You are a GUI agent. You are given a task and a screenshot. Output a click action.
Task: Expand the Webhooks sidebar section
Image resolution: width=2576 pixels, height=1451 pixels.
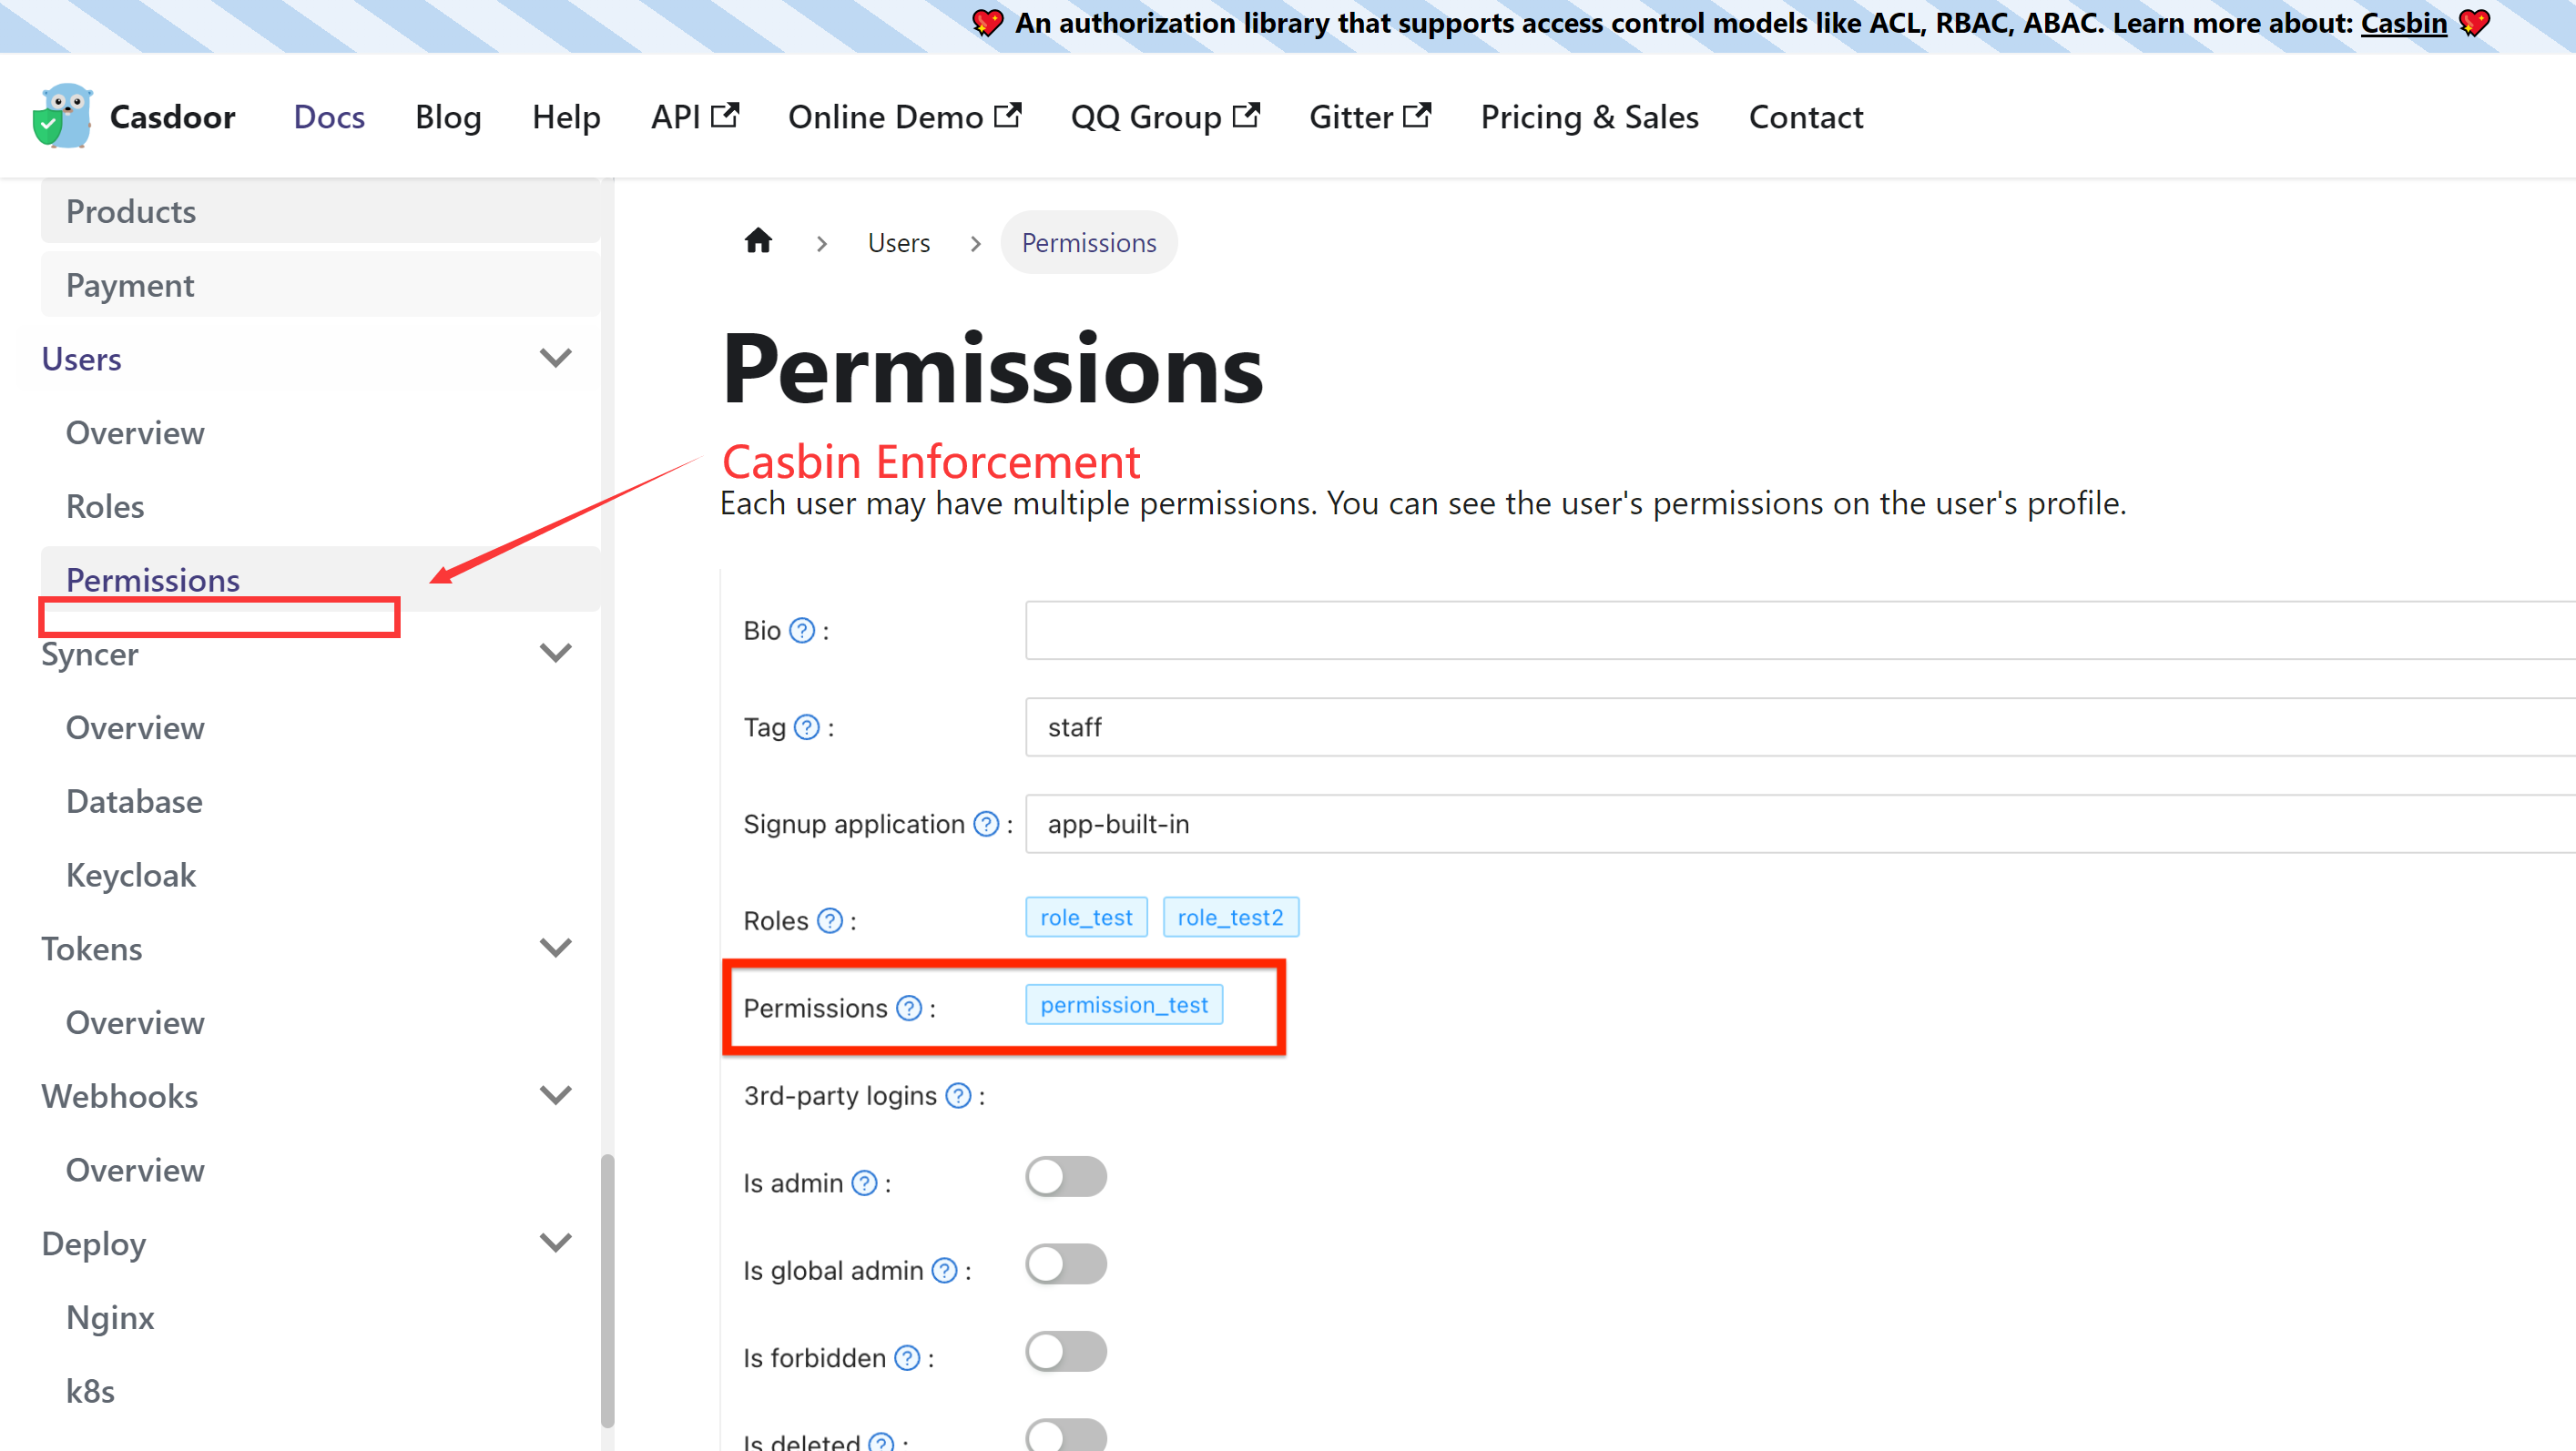click(556, 1095)
